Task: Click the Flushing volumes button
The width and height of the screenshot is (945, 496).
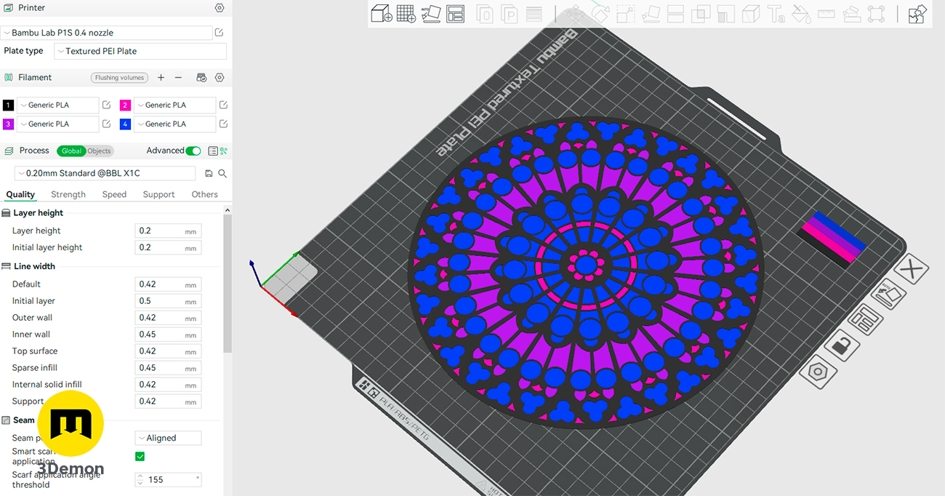Action: coord(119,78)
